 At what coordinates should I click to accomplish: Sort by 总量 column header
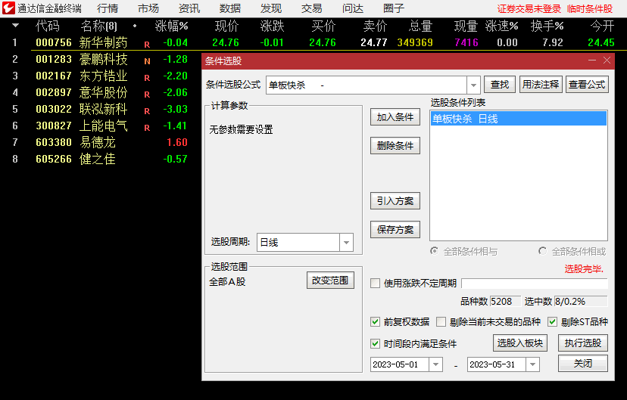tap(421, 26)
